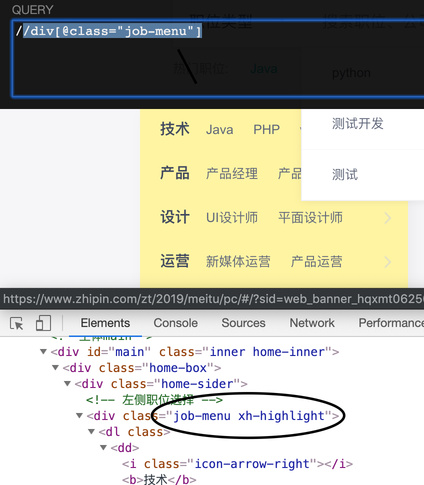This screenshot has height=485, width=424.
Task: Open the 产品运营 job link
Action: point(316,261)
